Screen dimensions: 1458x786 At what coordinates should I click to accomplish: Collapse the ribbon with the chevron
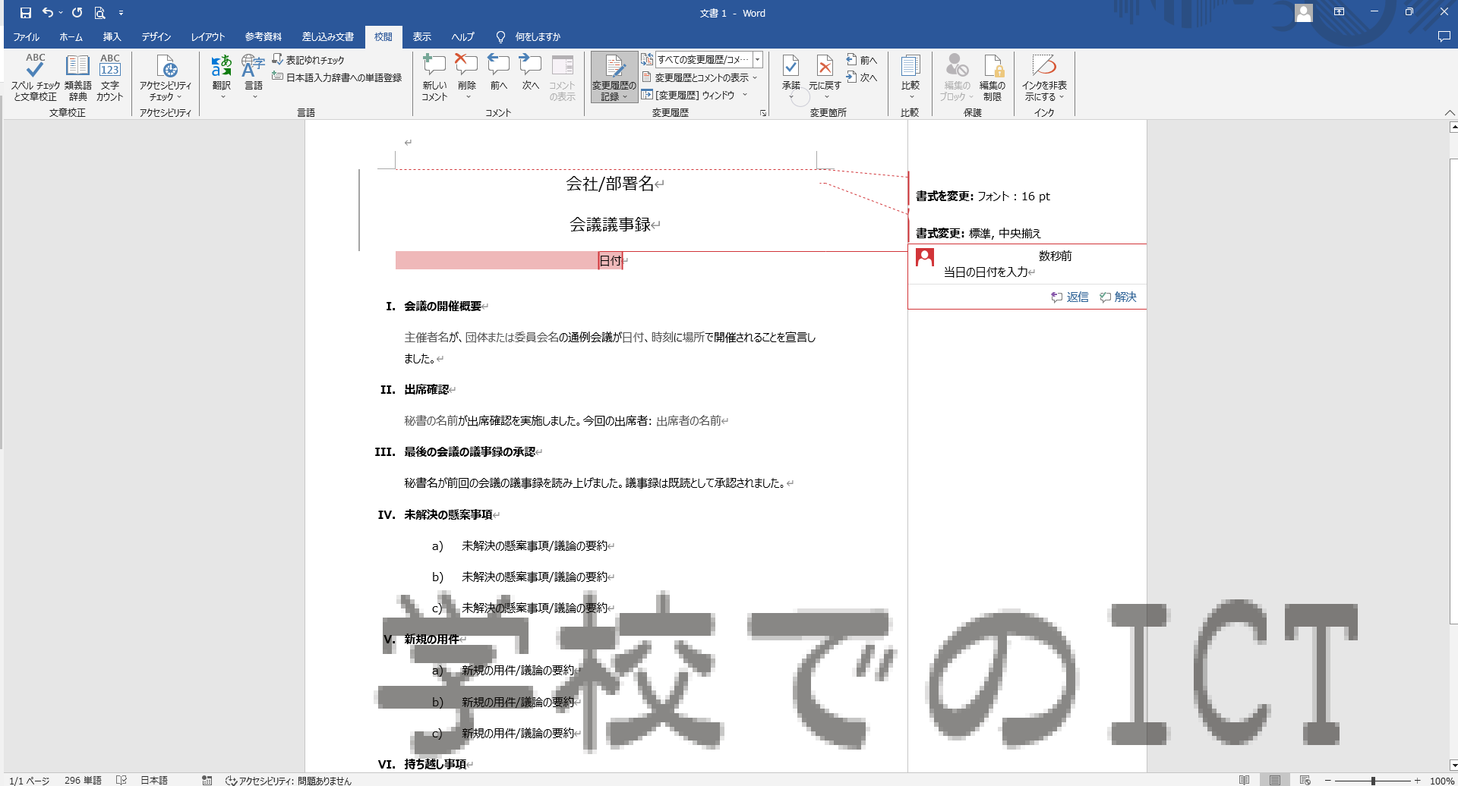point(1449,113)
